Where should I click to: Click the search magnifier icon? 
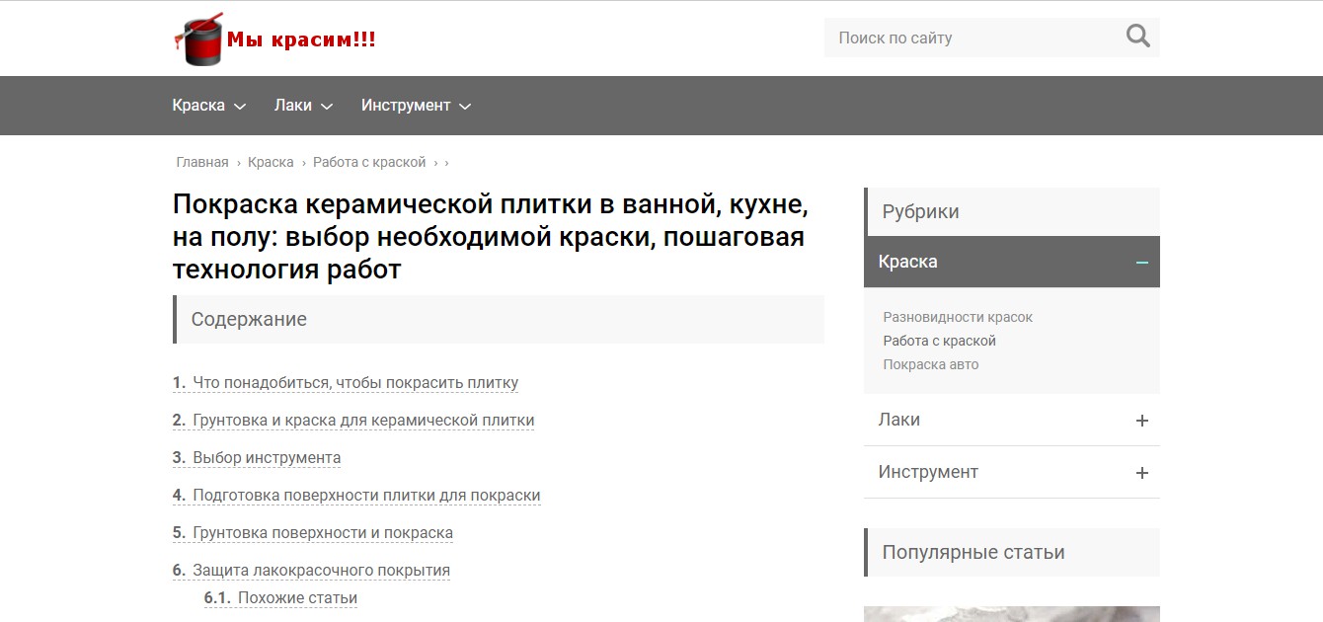(x=1137, y=38)
